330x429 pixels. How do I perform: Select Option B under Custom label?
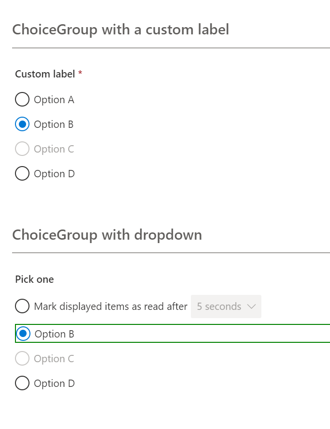click(22, 124)
